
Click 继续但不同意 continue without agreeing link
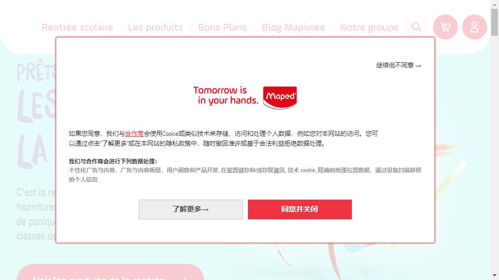click(x=399, y=65)
